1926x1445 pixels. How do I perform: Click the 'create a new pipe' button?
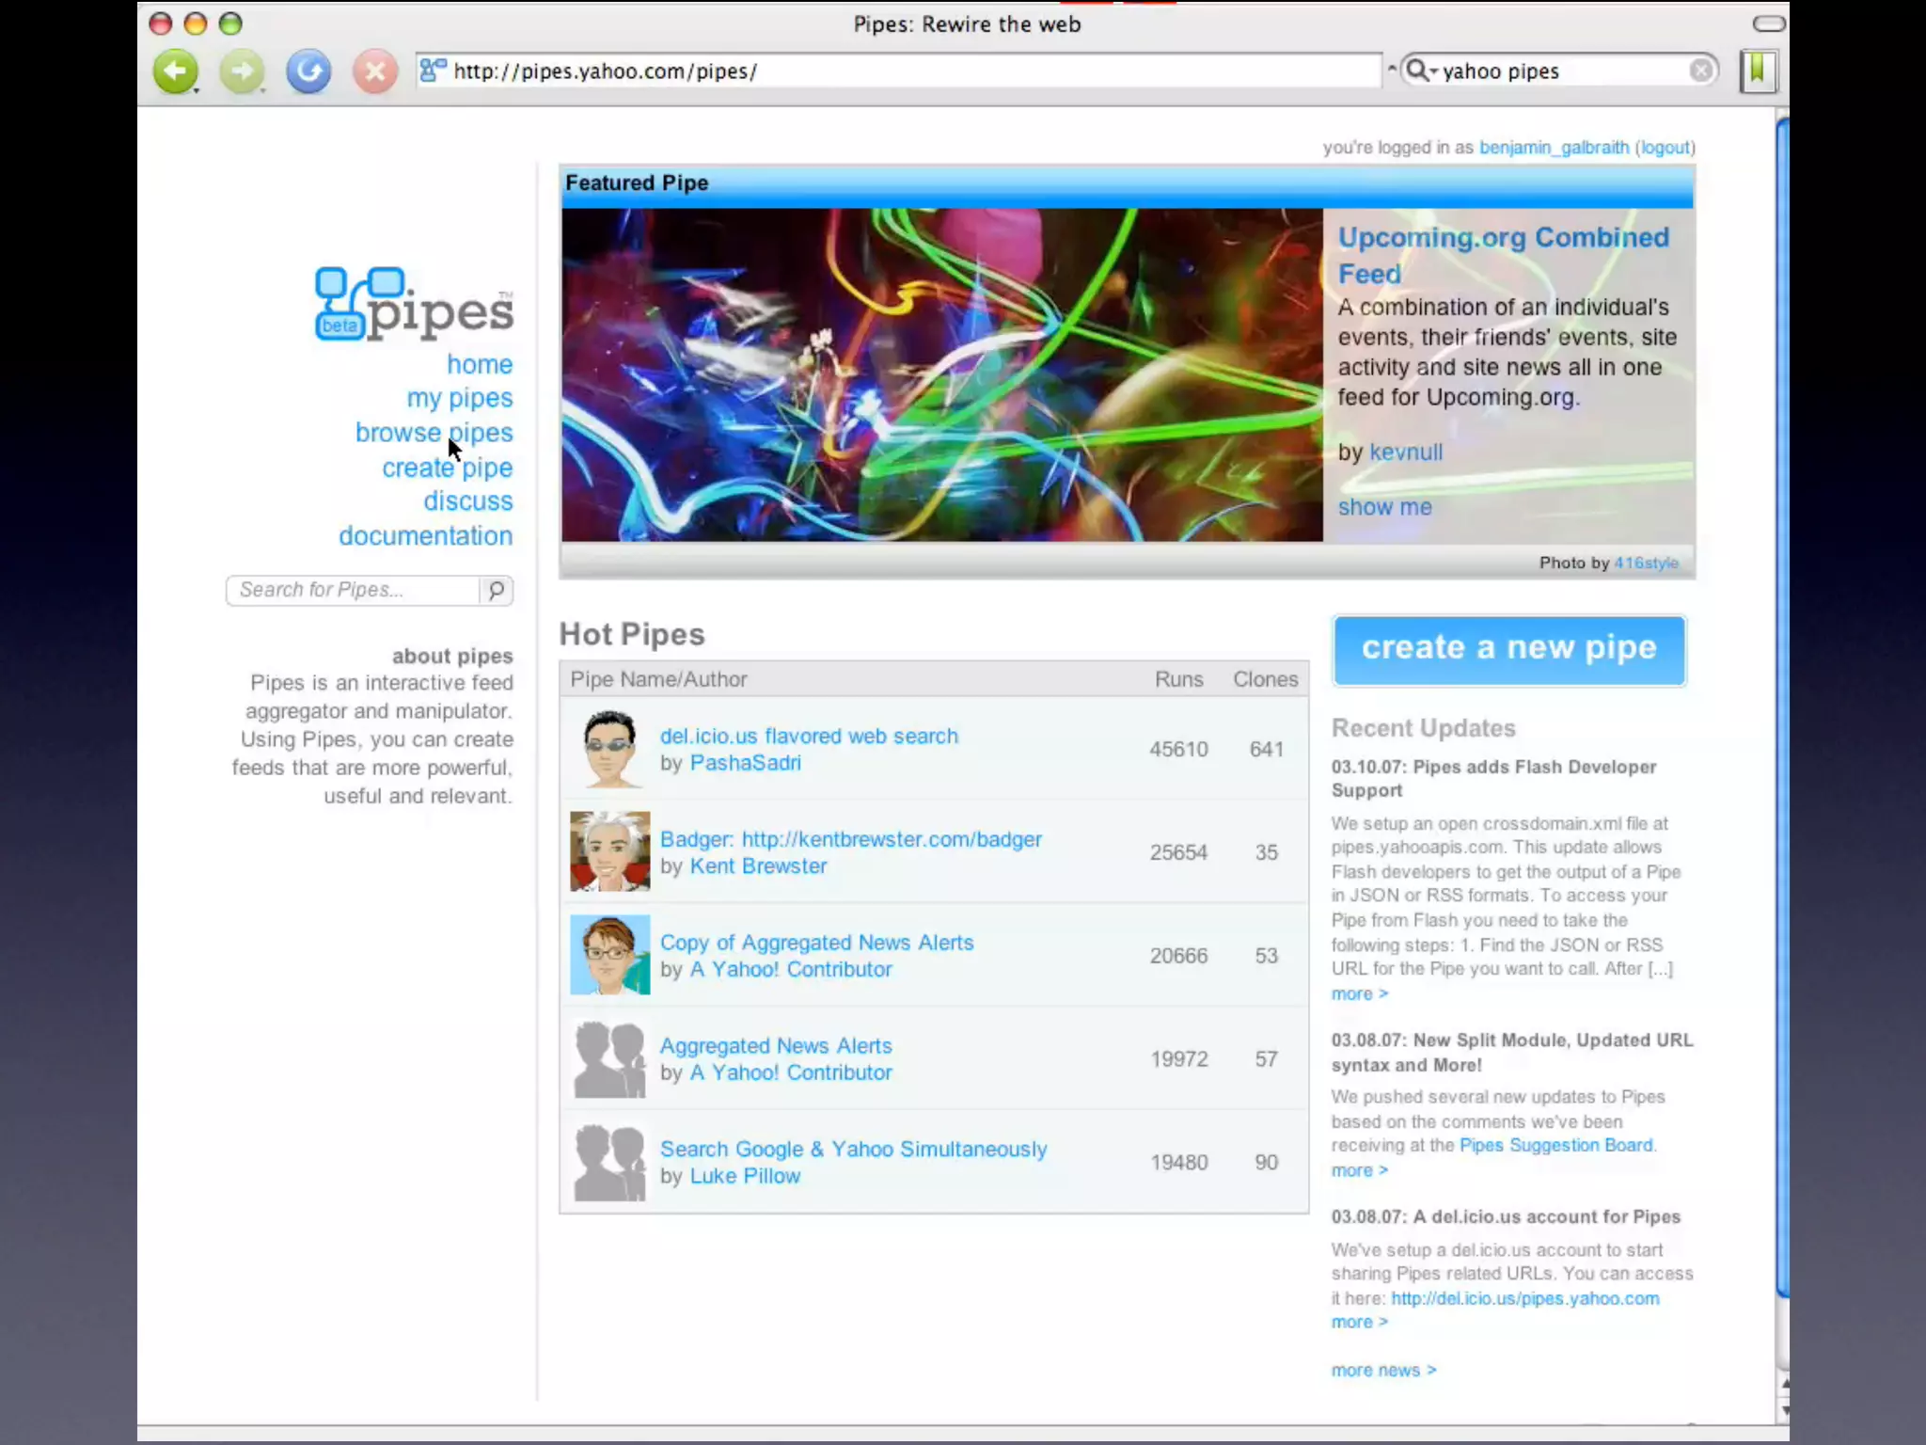pyautogui.click(x=1508, y=649)
